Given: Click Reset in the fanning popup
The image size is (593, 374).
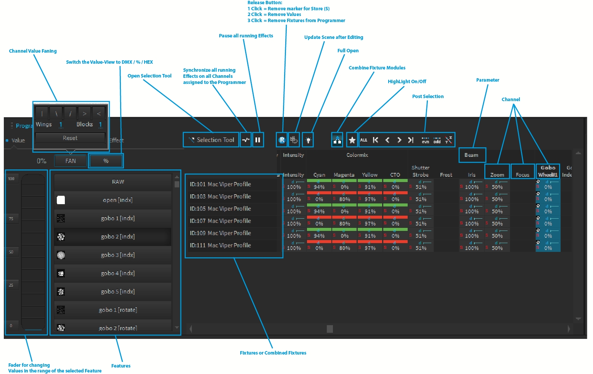Looking at the screenshot, I should coord(70,138).
